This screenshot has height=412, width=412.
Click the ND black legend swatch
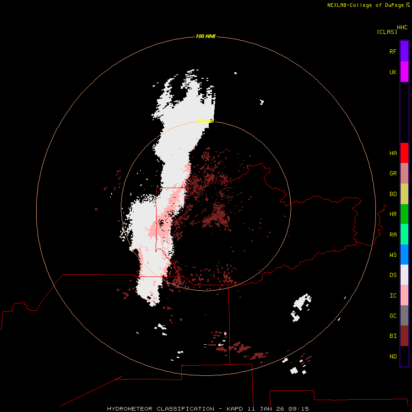[x=404, y=356]
